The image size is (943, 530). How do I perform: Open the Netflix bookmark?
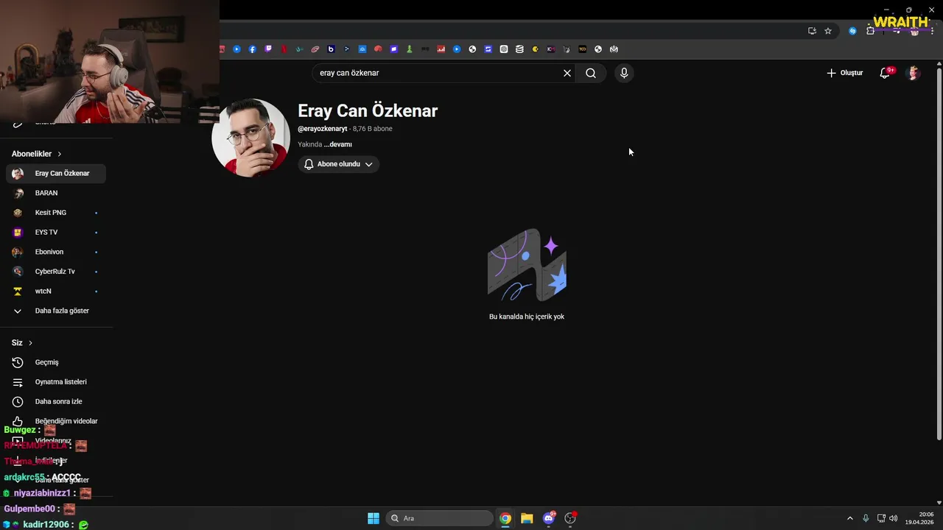tap(284, 49)
